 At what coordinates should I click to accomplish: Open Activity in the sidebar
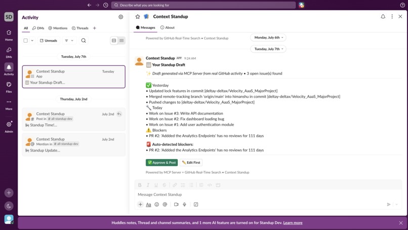coord(9,69)
